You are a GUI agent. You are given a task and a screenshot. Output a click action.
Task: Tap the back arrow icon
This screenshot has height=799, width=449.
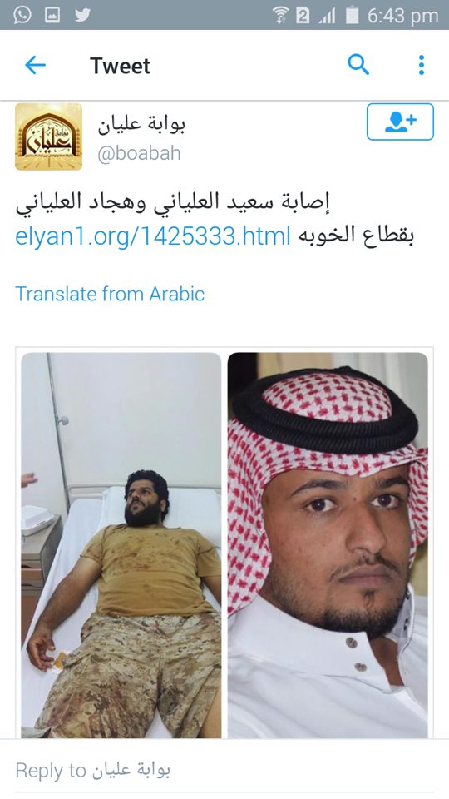(x=35, y=65)
